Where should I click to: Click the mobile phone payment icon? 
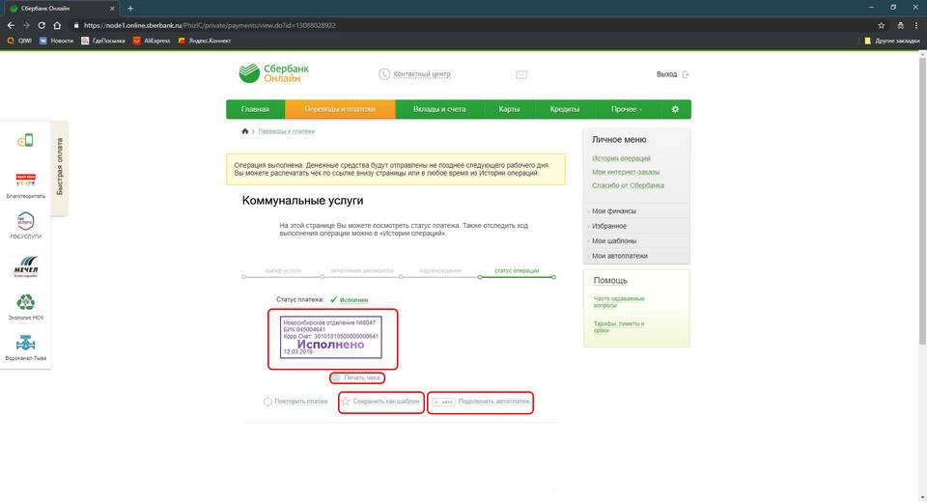(25, 141)
